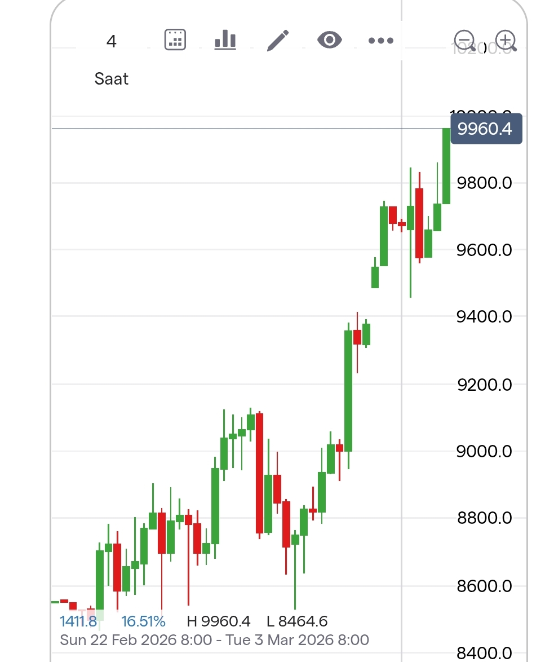This screenshot has height=662, width=554.
Task: Open the three-dot more options menu
Action: pos(380,40)
